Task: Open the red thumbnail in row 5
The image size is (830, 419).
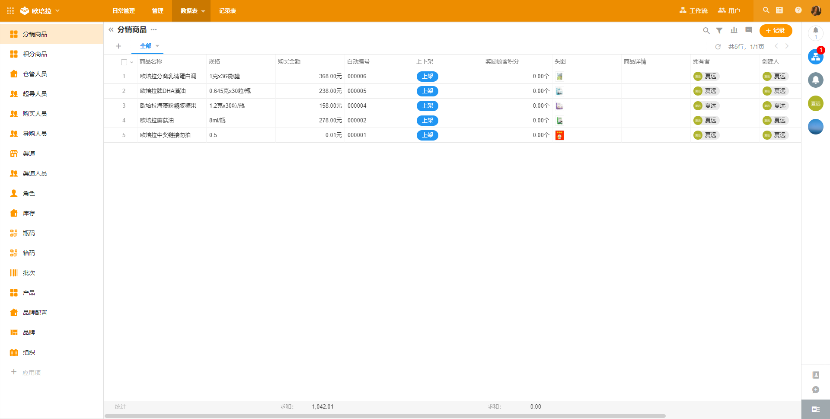Action: click(559, 135)
